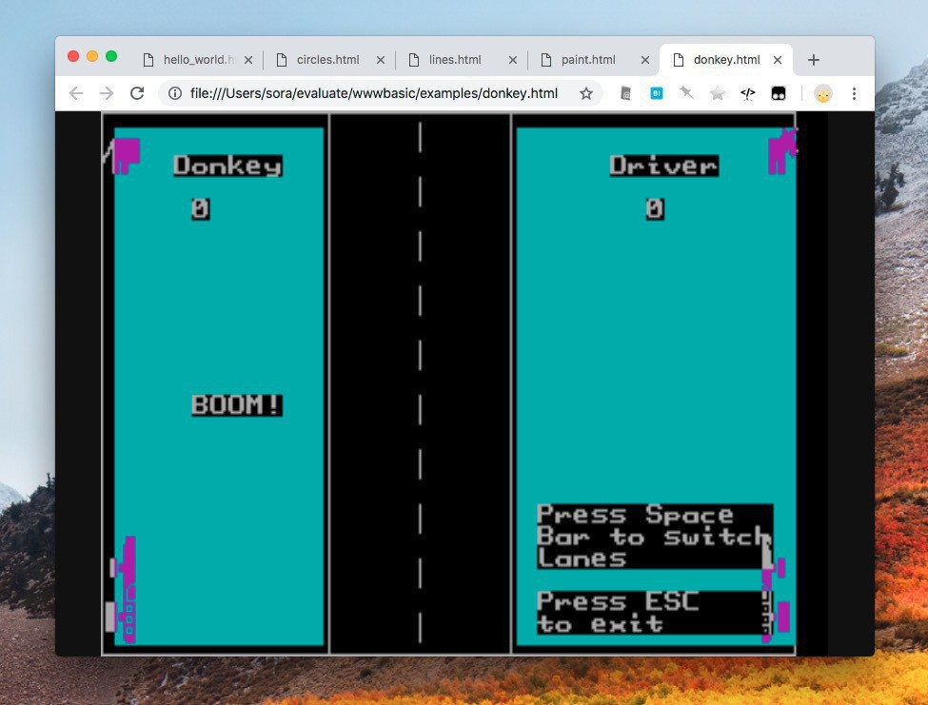Click the pin extension icon
Viewport: 928px width, 705px height.
point(686,93)
